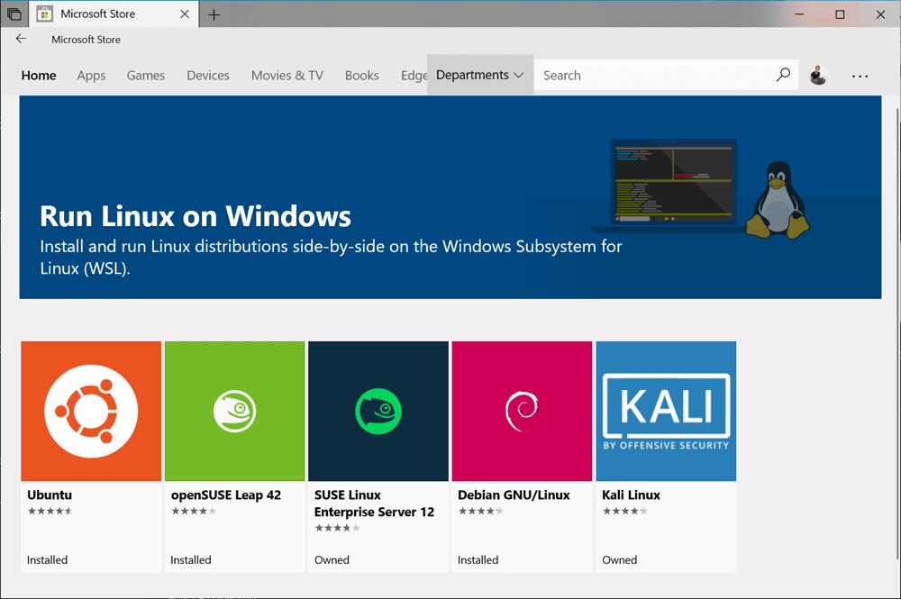
Task: Click the openSUSE chameleon logo
Action: [234, 411]
